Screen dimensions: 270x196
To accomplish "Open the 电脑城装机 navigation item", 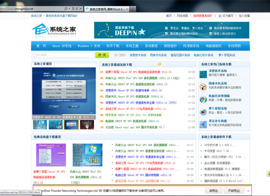I will click(x=214, y=46).
